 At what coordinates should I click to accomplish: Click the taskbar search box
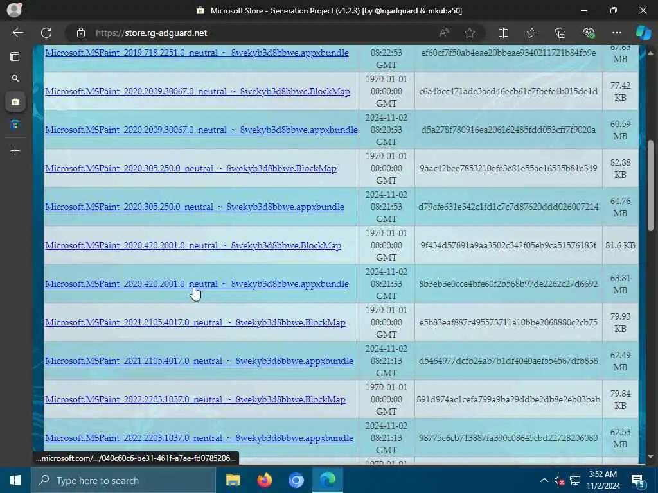(x=123, y=480)
